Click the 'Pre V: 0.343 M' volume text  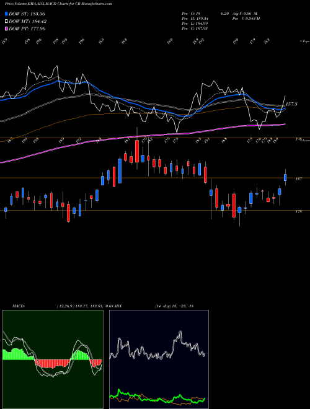(246, 19)
